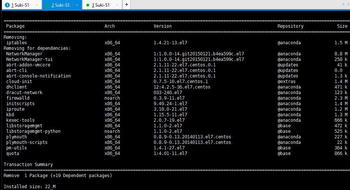Viewport: 350px width, 190px height.
Task: Close the 2 Suki-S3 tab
Action: click(x=77, y=5)
